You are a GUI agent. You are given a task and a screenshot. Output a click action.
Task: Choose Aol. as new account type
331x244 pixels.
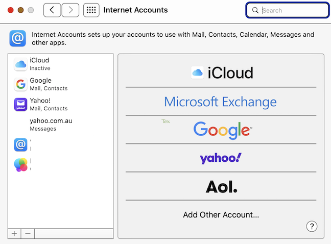221,186
